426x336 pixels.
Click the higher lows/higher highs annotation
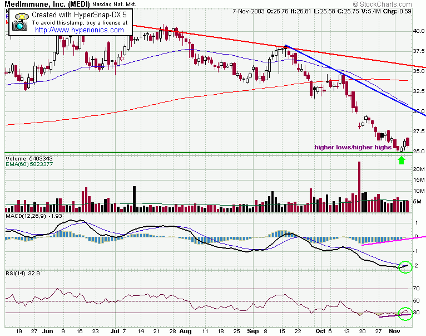353,147
